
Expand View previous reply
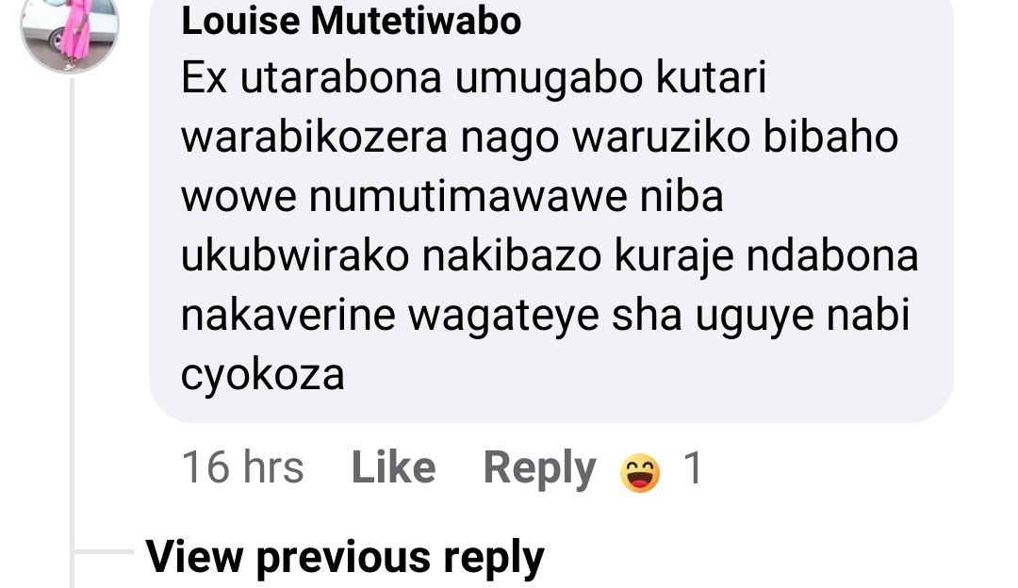click(x=345, y=558)
